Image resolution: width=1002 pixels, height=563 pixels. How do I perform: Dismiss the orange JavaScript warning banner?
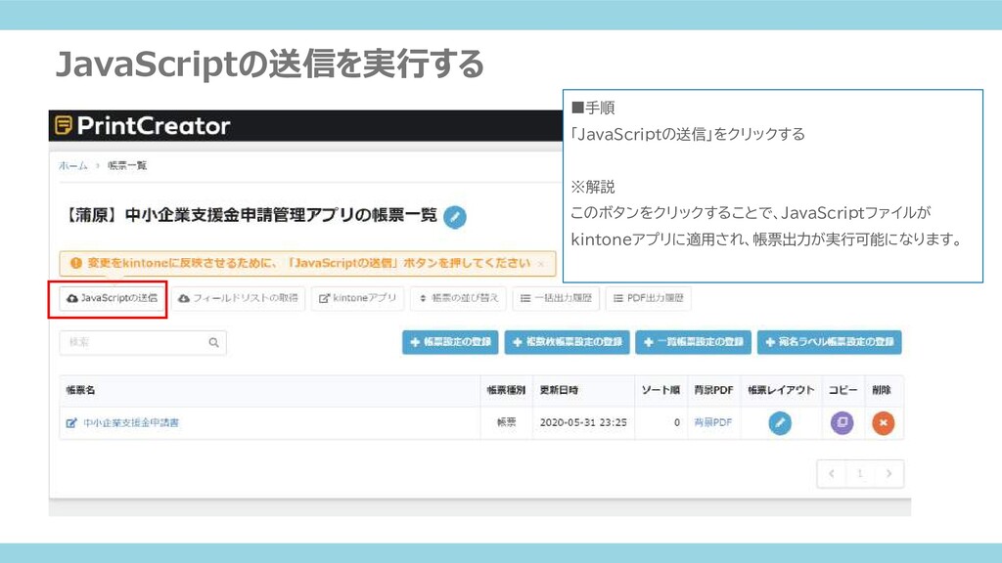[x=541, y=264]
